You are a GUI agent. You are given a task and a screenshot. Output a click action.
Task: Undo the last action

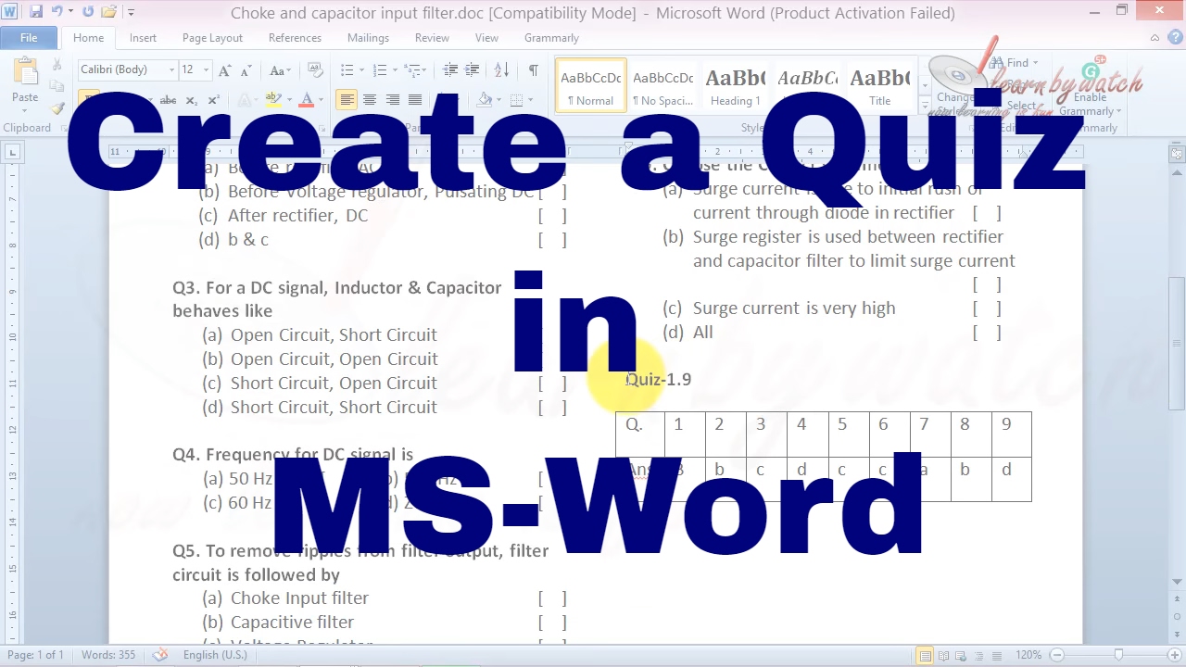click(57, 12)
